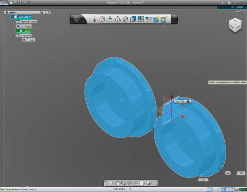
Task: Open the Combine overlapping squares tool
Action: tap(133, 19)
